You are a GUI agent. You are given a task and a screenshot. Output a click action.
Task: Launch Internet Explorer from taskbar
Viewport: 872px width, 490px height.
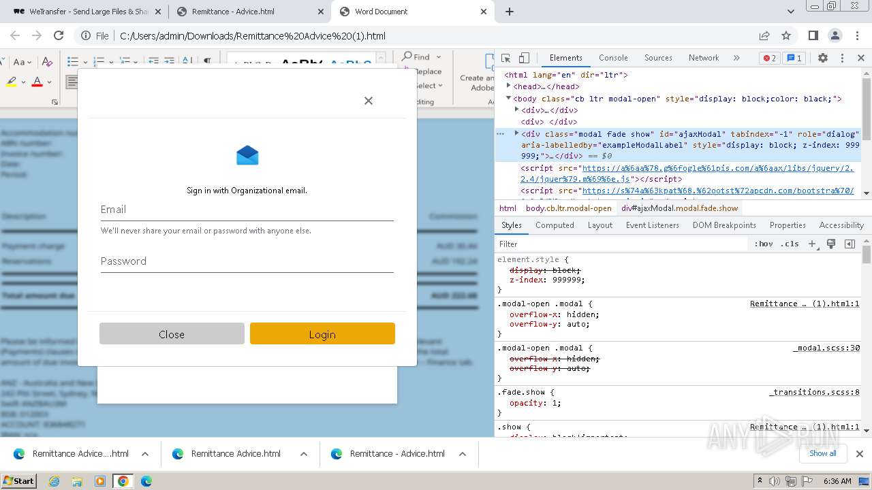pos(54,481)
